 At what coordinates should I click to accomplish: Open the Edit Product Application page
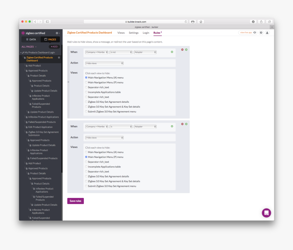pyautogui.click(x=40, y=127)
